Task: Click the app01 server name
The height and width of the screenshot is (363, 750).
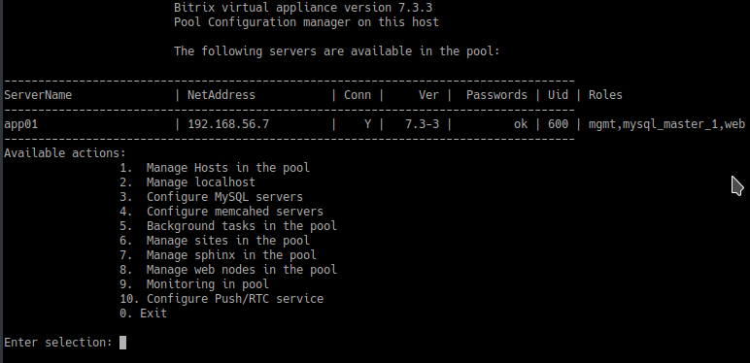Action: 20,124
